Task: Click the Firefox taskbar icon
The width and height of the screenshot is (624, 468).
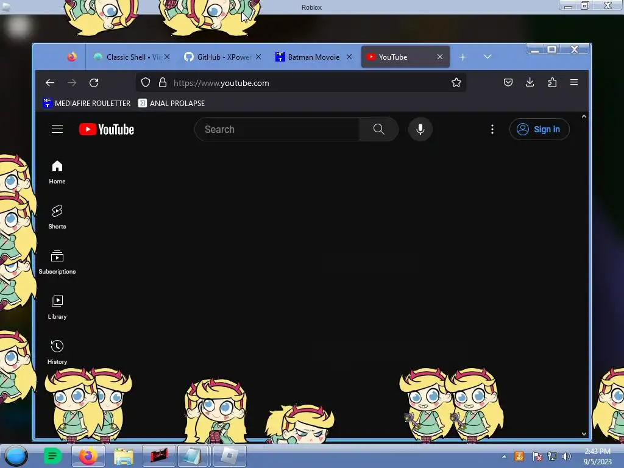Action: point(88,456)
